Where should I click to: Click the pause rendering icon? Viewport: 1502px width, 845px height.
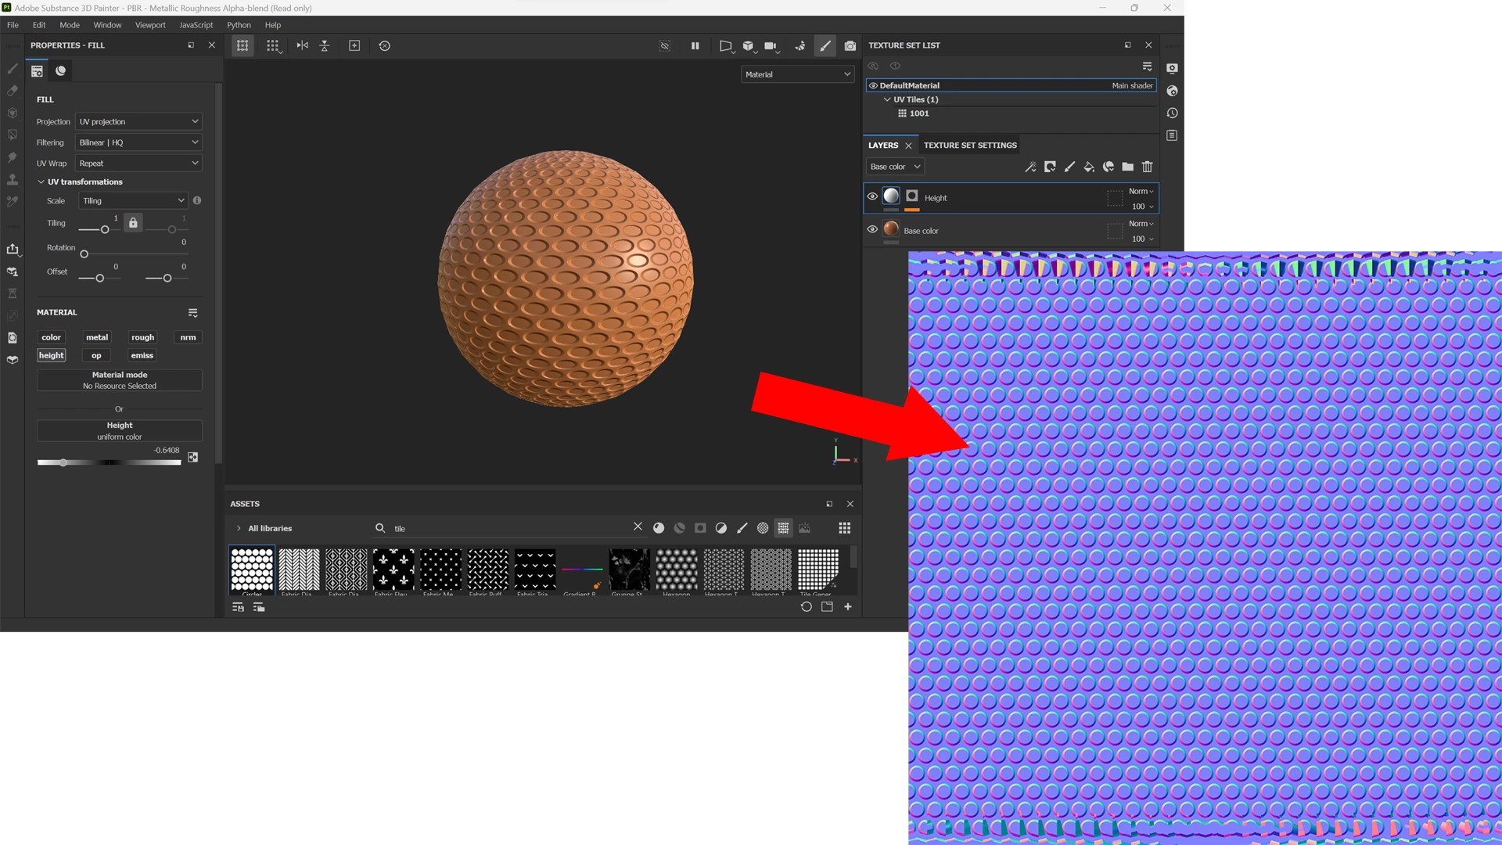(695, 46)
